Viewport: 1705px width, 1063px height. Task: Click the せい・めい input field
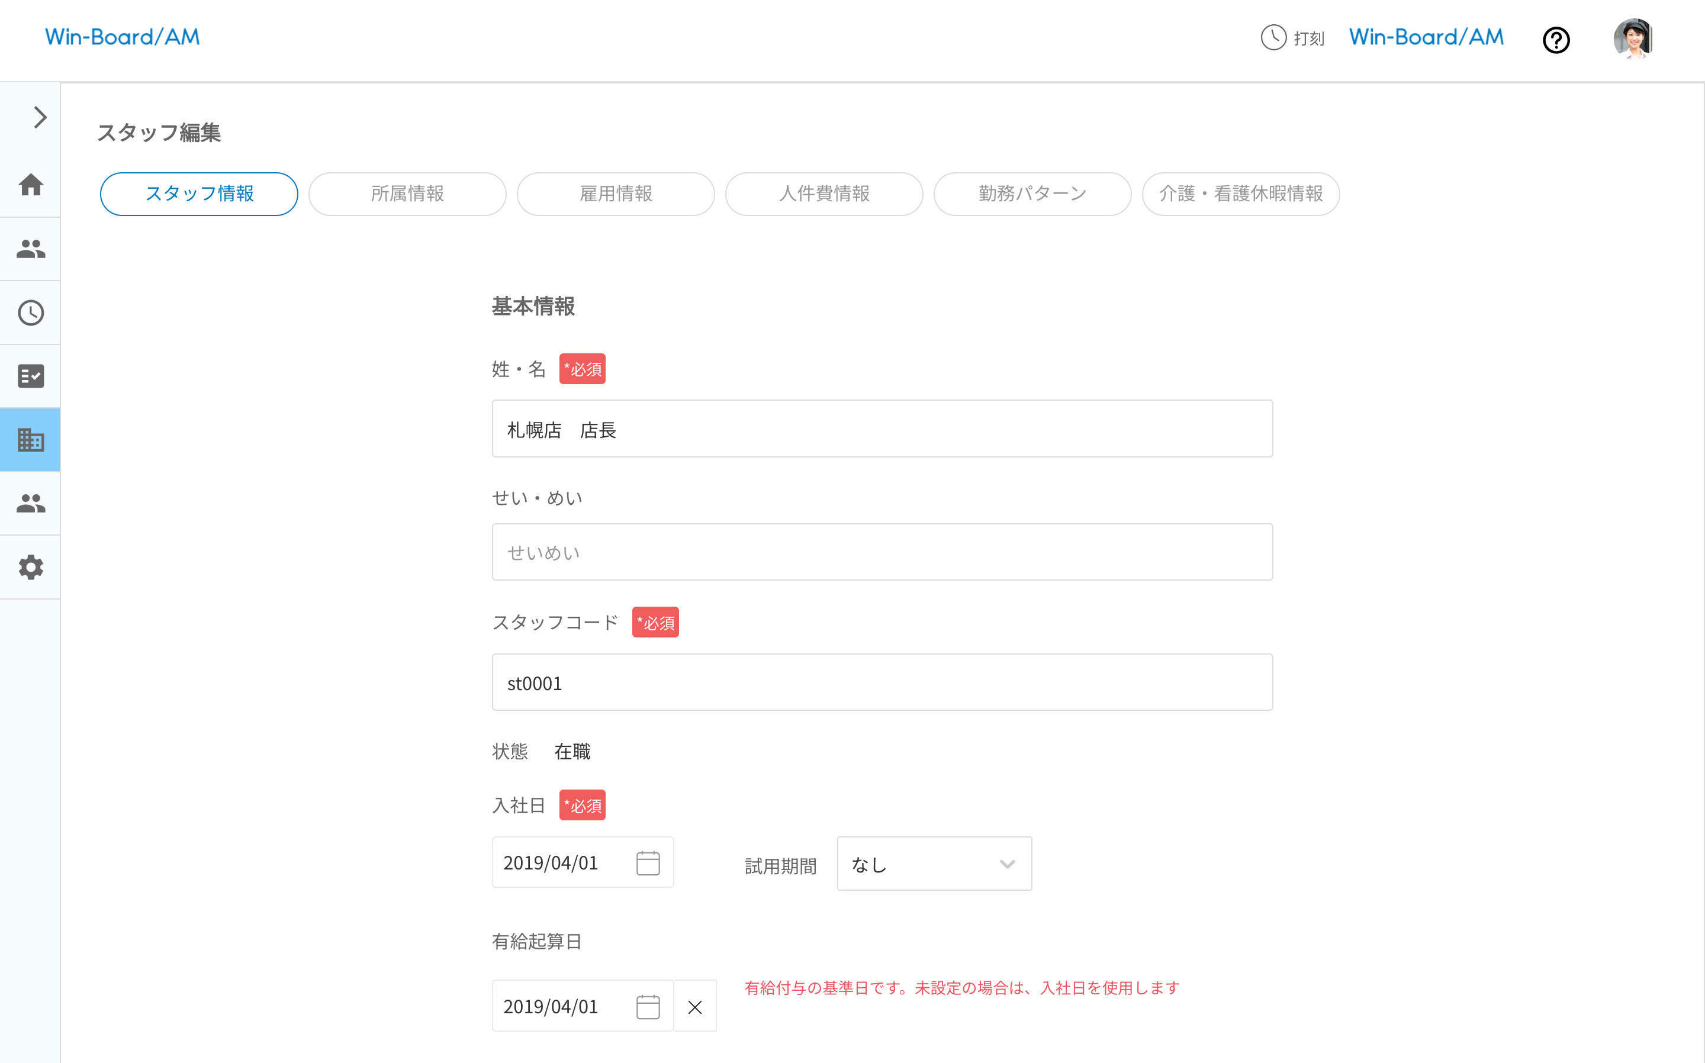(x=882, y=553)
